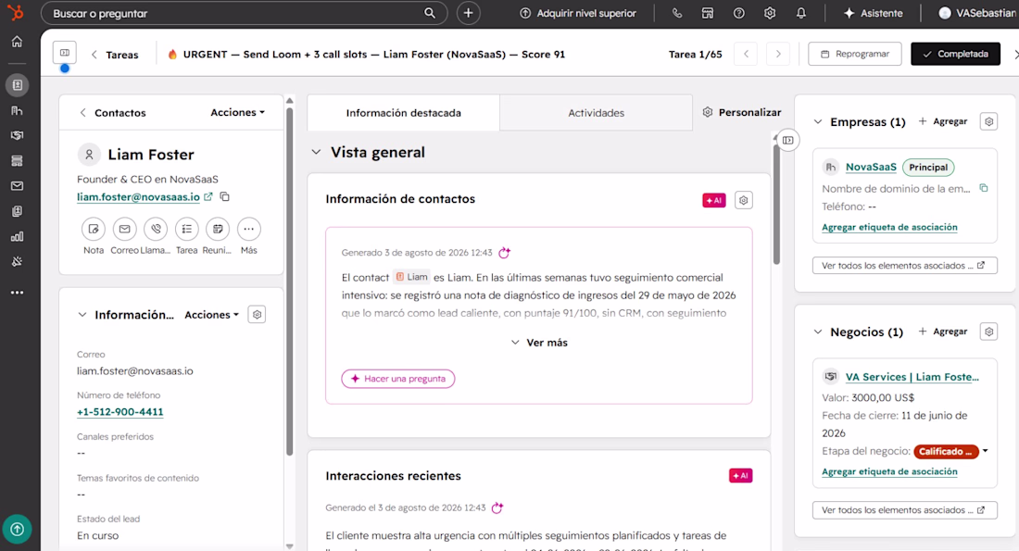Open Empresas section settings gear

click(988, 121)
